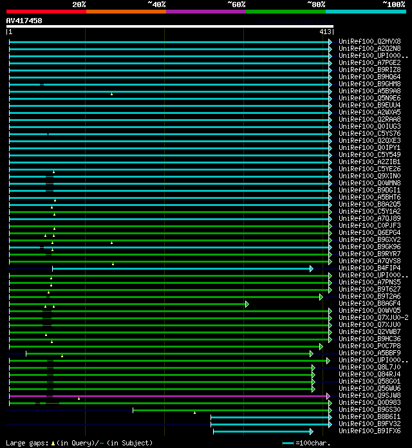Select the UniRef100_B8A2Q5 label
Viewport: 412px width, 448px height.
pyautogui.click(x=370, y=204)
